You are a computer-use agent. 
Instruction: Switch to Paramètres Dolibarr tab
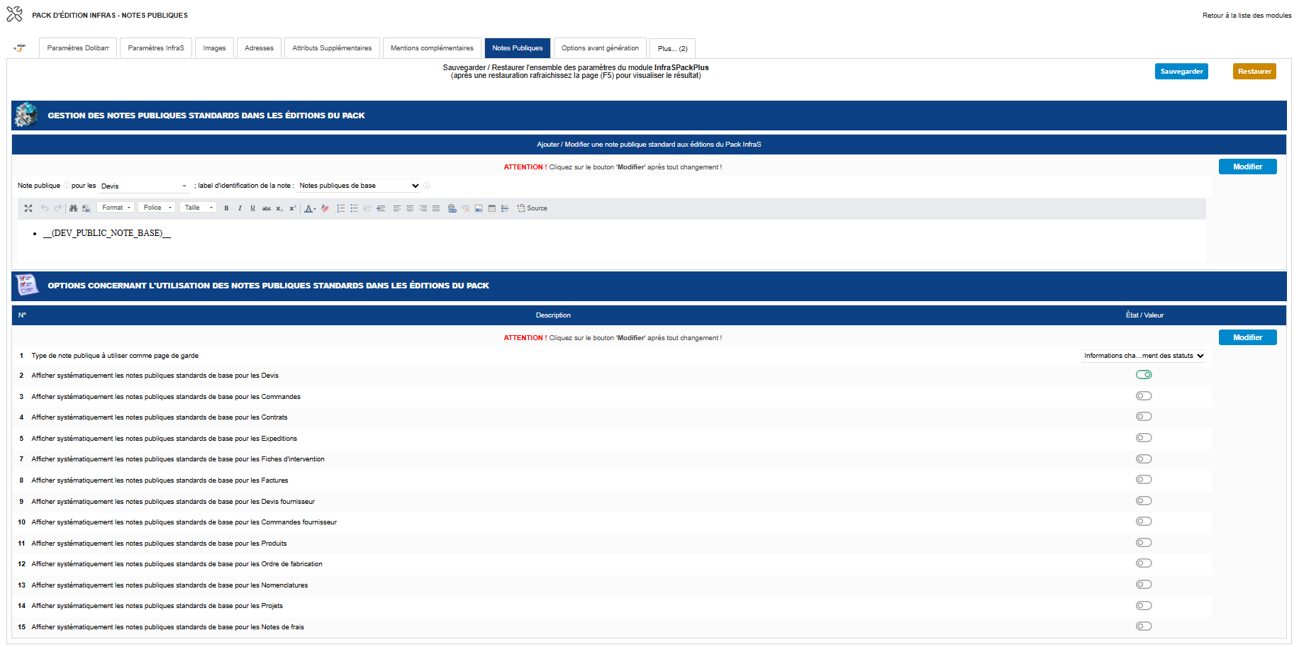(78, 48)
